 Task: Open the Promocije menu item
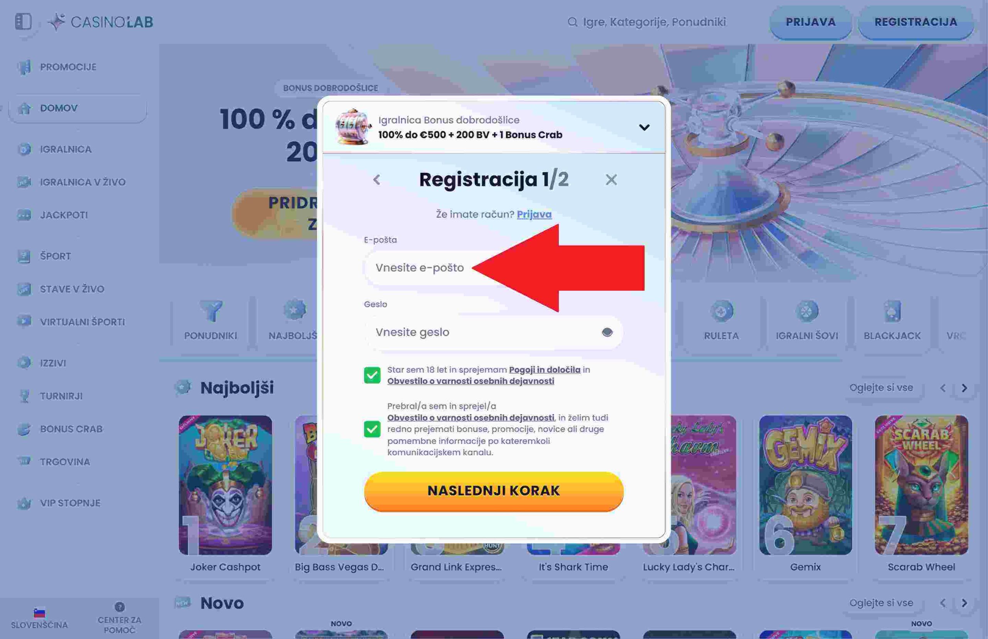click(x=68, y=67)
